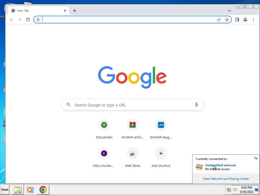This screenshot has width=260, height=195.
Task: Open the Web Store shortcut
Action: click(x=133, y=158)
